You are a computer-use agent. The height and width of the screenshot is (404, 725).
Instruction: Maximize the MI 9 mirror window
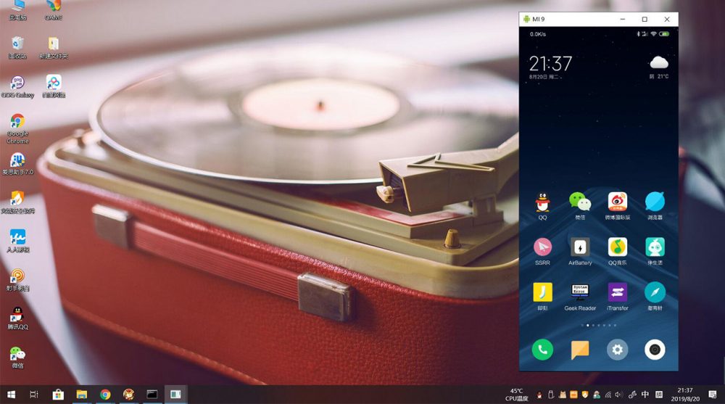pos(645,19)
